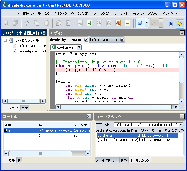
Task: Switch to buffer-overrun.curl editor tab
Action: [x=104, y=40]
